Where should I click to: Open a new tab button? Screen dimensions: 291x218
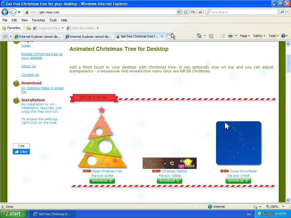(x=170, y=37)
